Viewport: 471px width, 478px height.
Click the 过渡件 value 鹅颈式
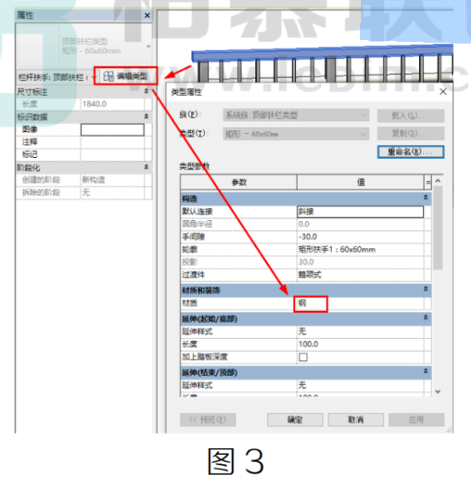[360, 275]
